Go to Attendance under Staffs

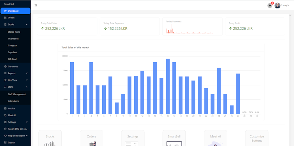[x=13, y=101]
